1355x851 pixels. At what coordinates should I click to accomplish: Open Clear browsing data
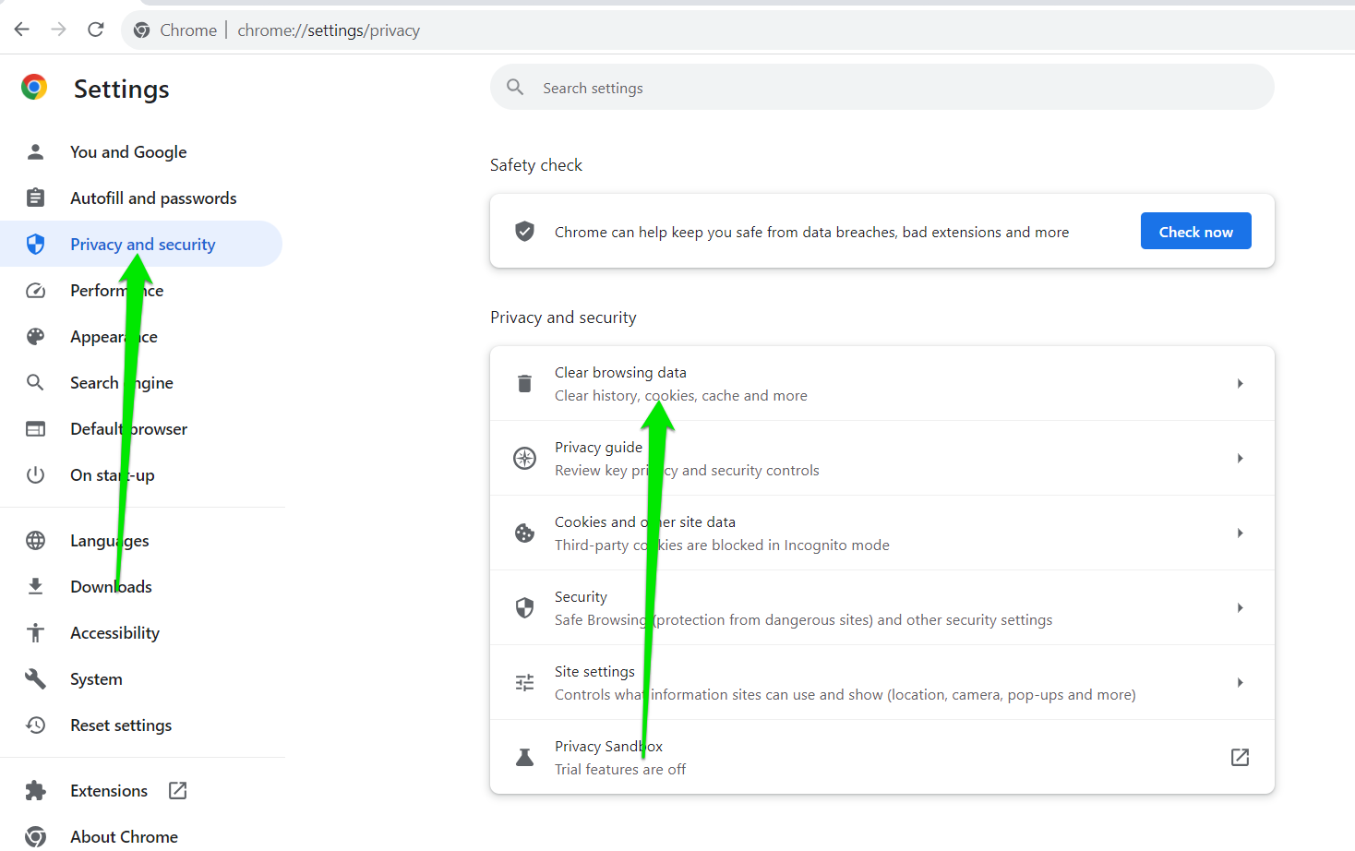pyautogui.click(x=882, y=384)
